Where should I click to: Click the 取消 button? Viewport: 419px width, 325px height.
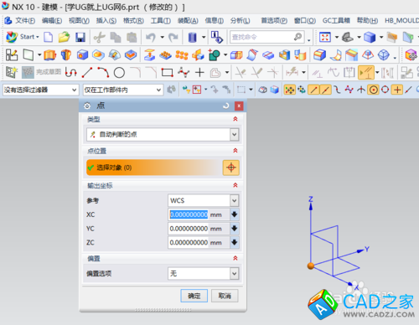pyautogui.click(x=225, y=296)
